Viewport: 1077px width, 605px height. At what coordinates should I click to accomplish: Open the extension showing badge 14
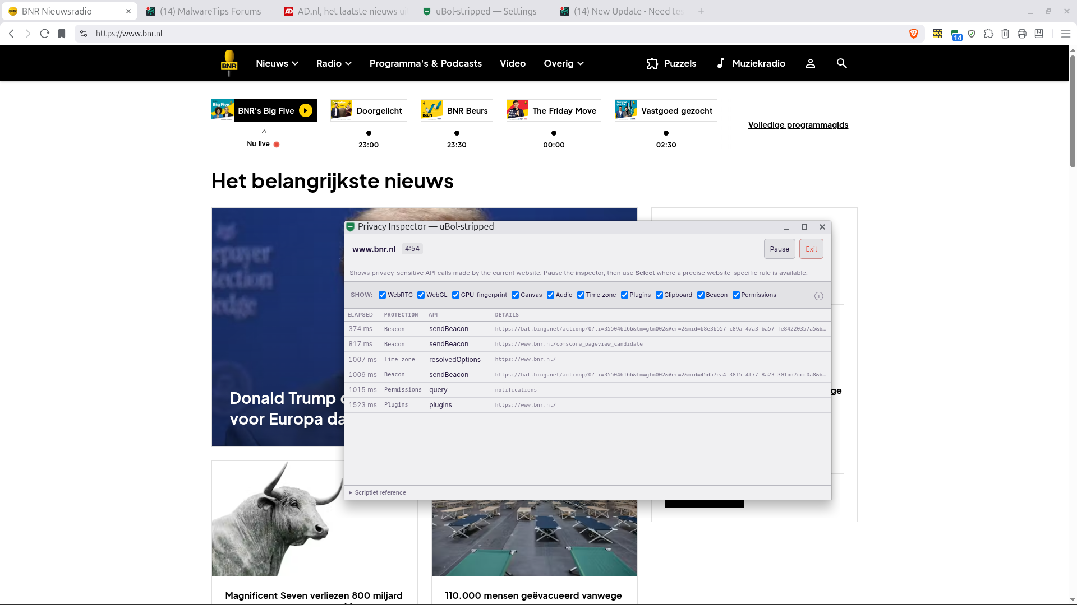pyautogui.click(x=955, y=35)
